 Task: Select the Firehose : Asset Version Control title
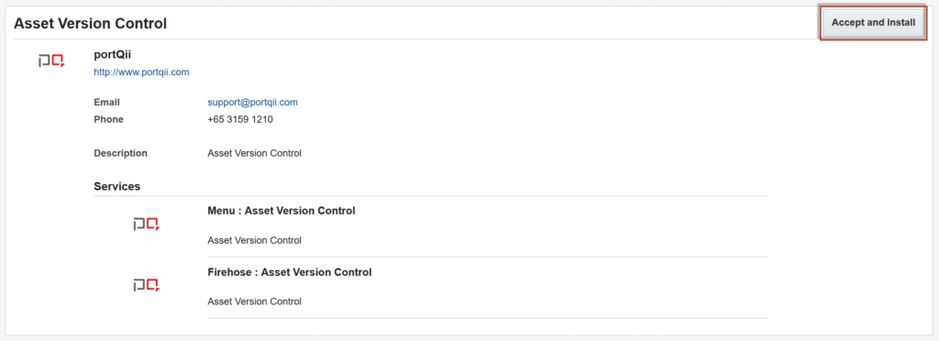[290, 272]
